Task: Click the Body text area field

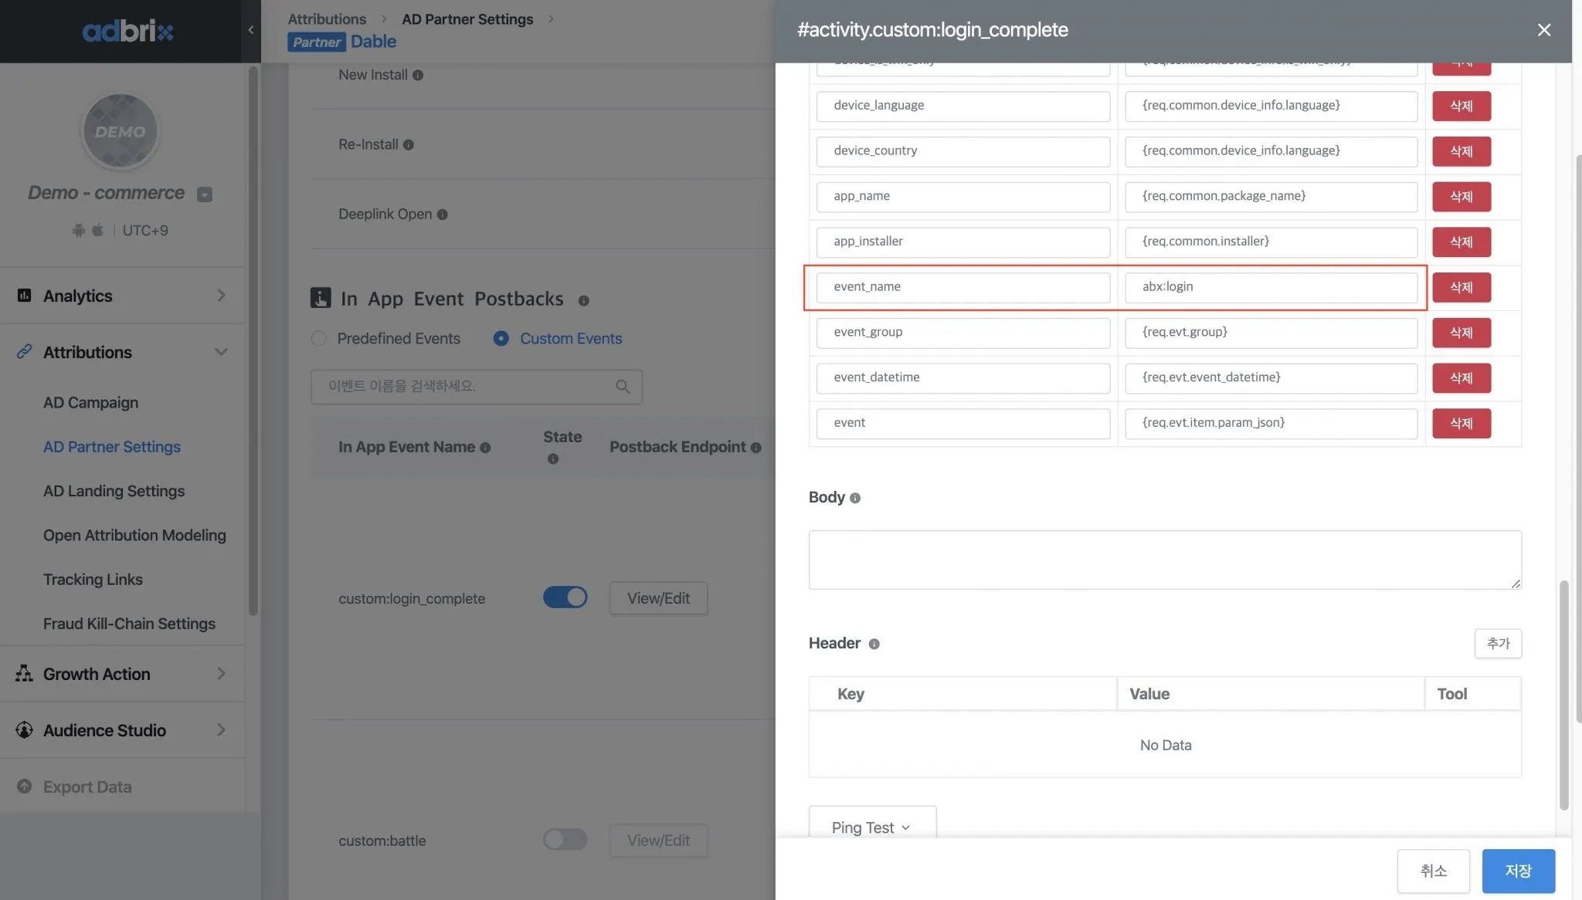Action: click(1164, 560)
